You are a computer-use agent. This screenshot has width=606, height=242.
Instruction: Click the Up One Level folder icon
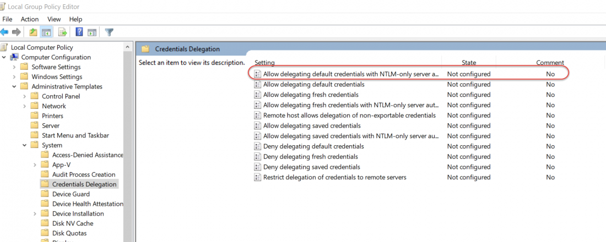[34, 32]
